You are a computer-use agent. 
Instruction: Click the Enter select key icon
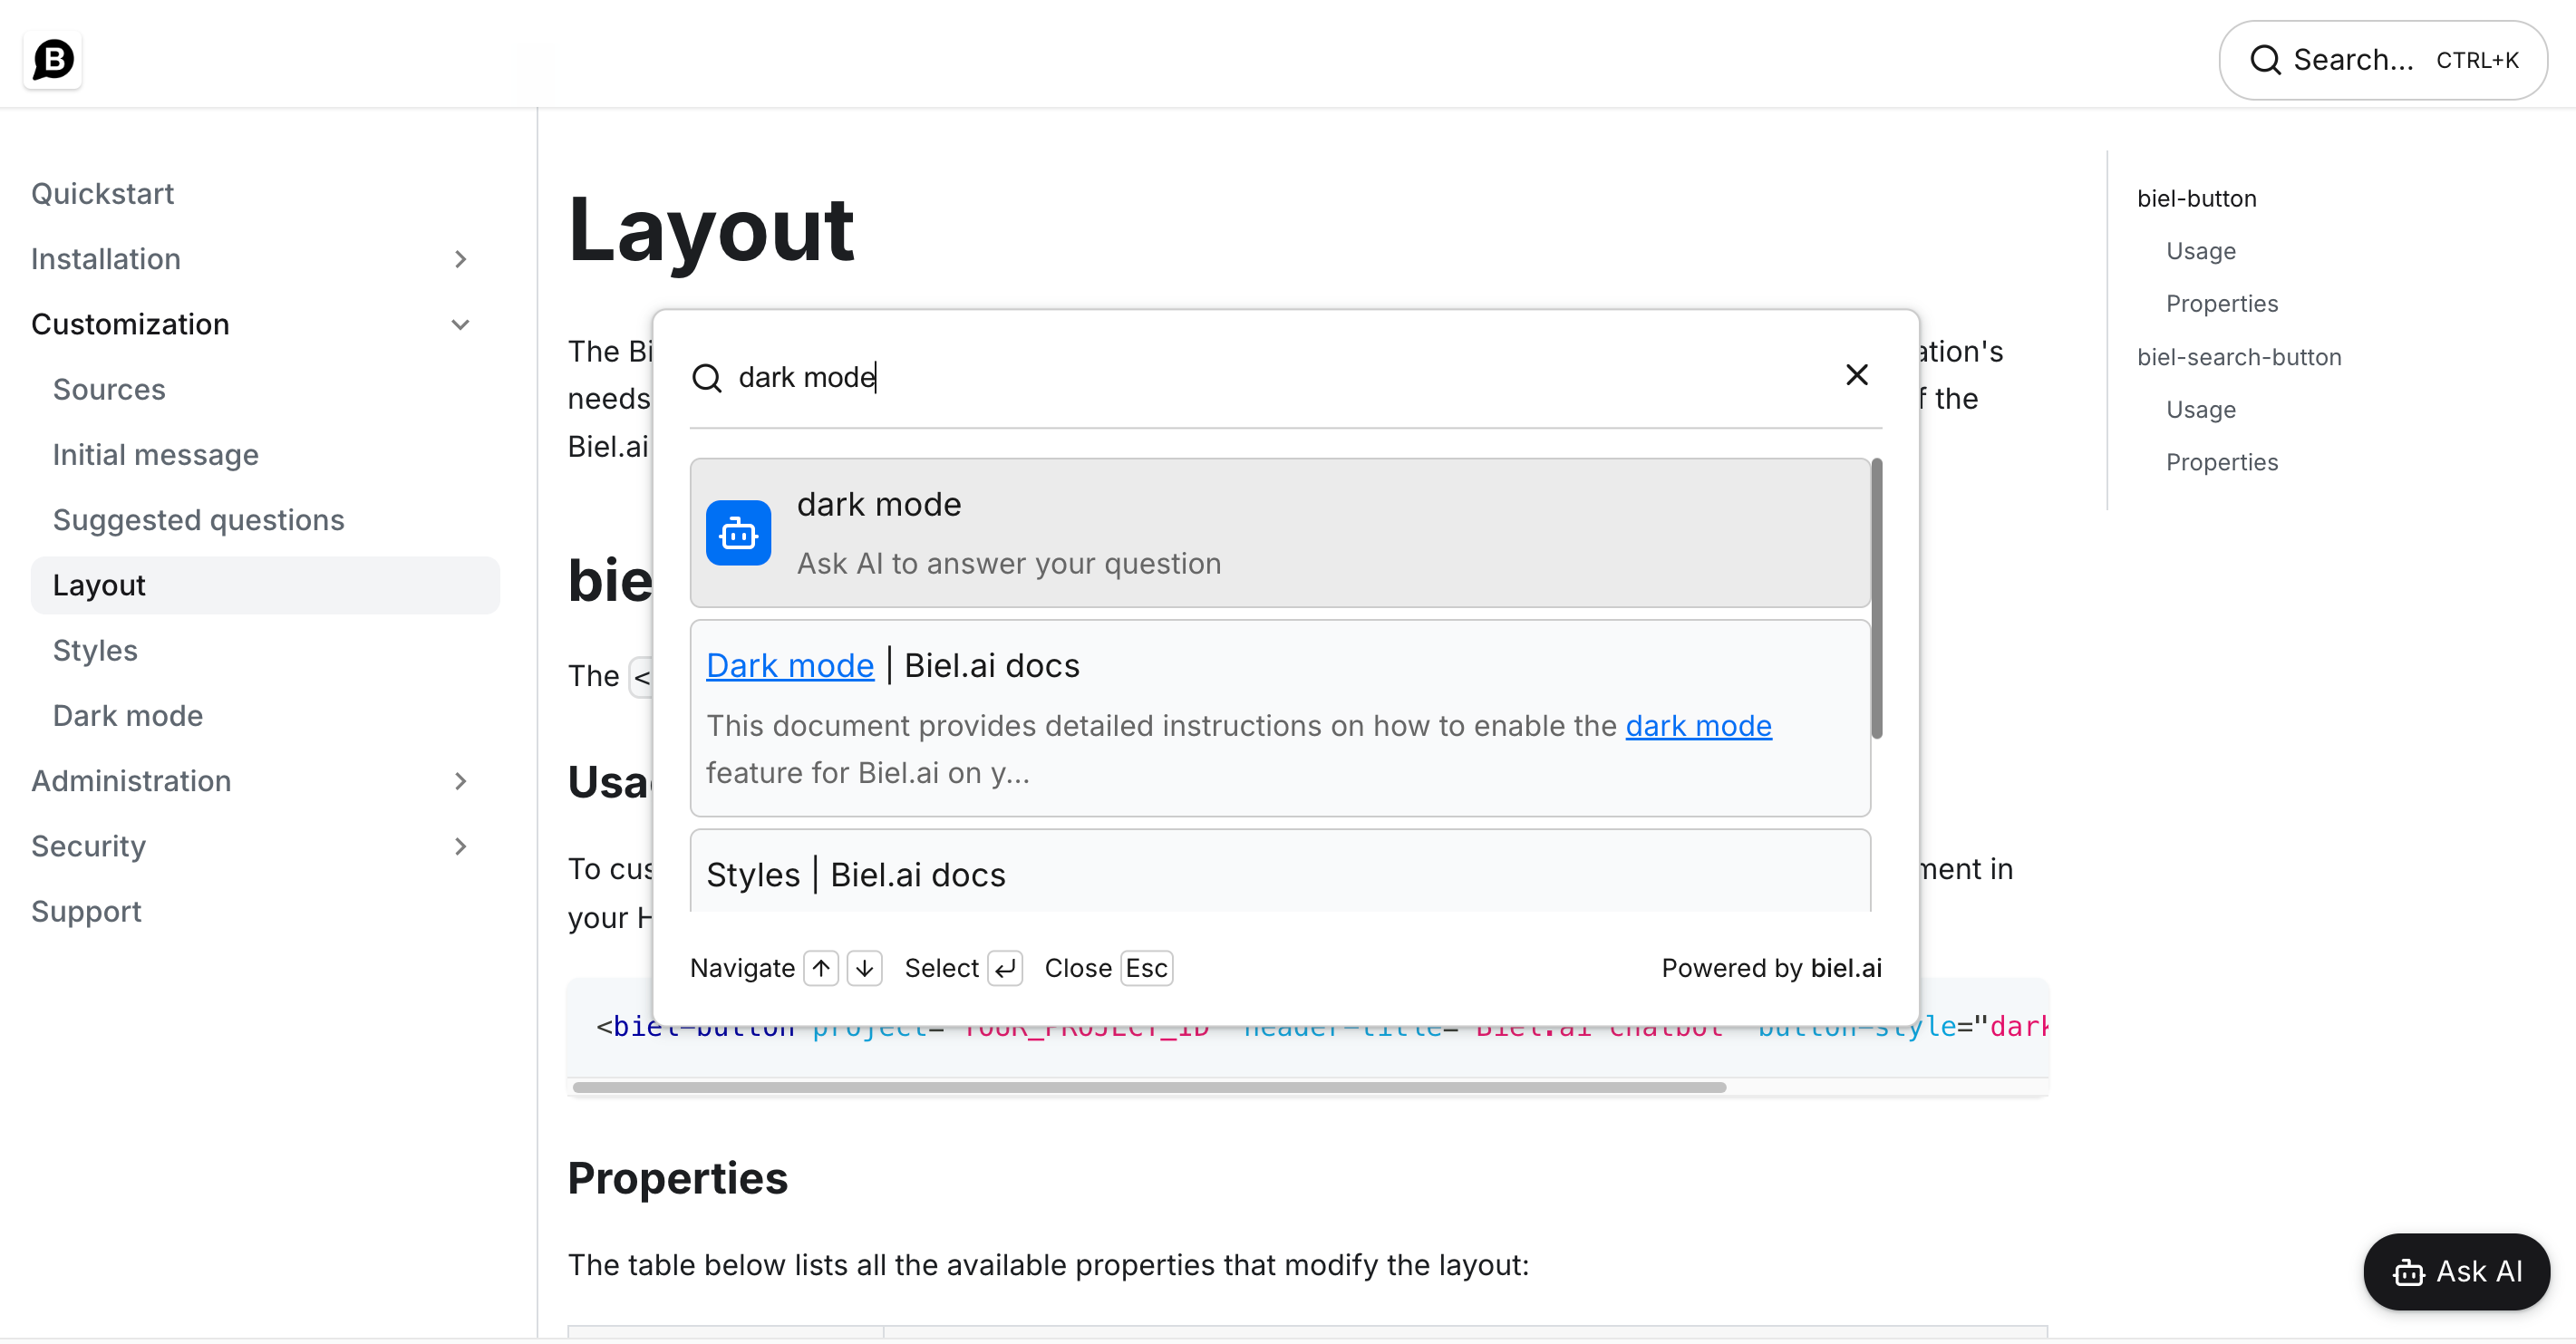pos(1004,968)
